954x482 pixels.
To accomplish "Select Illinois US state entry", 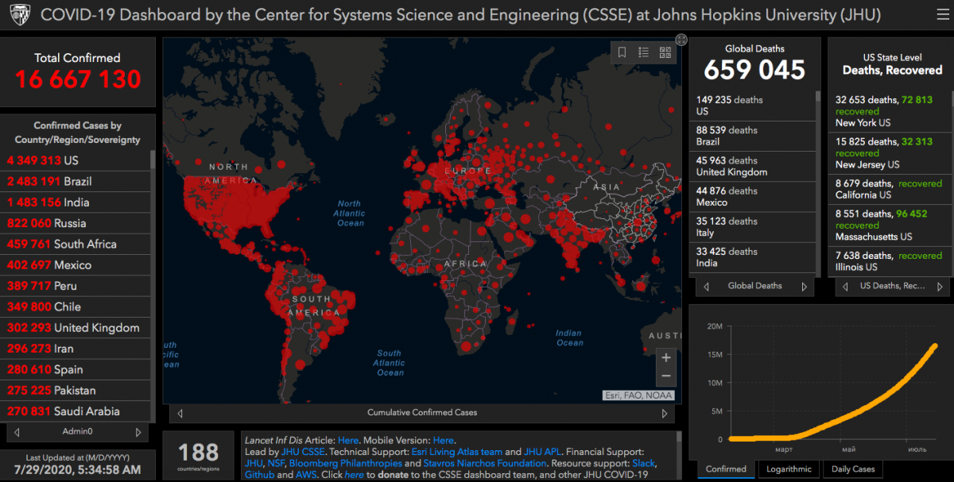I will click(890, 261).
